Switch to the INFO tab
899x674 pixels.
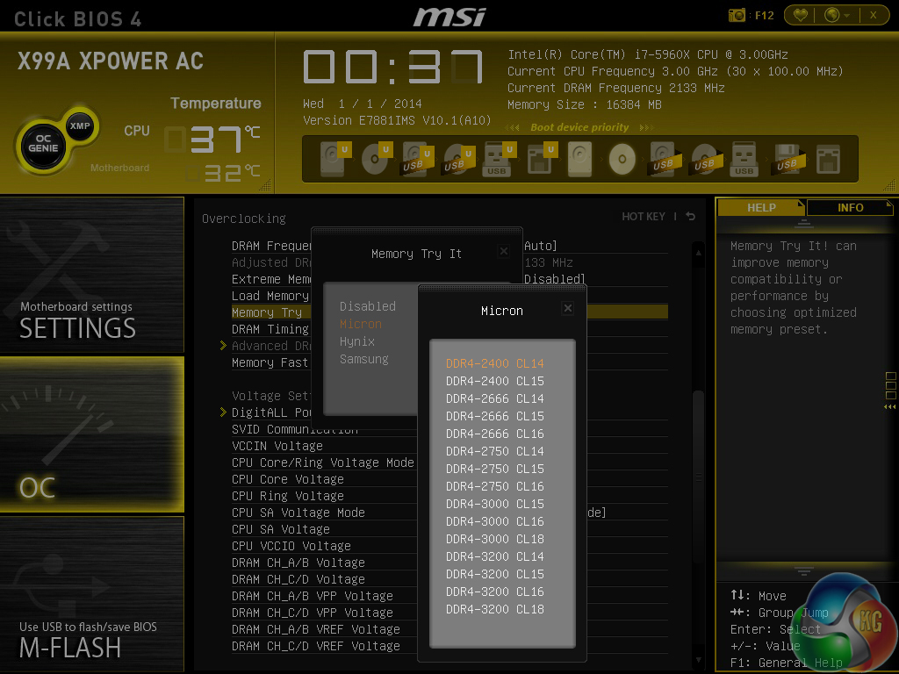pyautogui.click(x=850, y=207)
